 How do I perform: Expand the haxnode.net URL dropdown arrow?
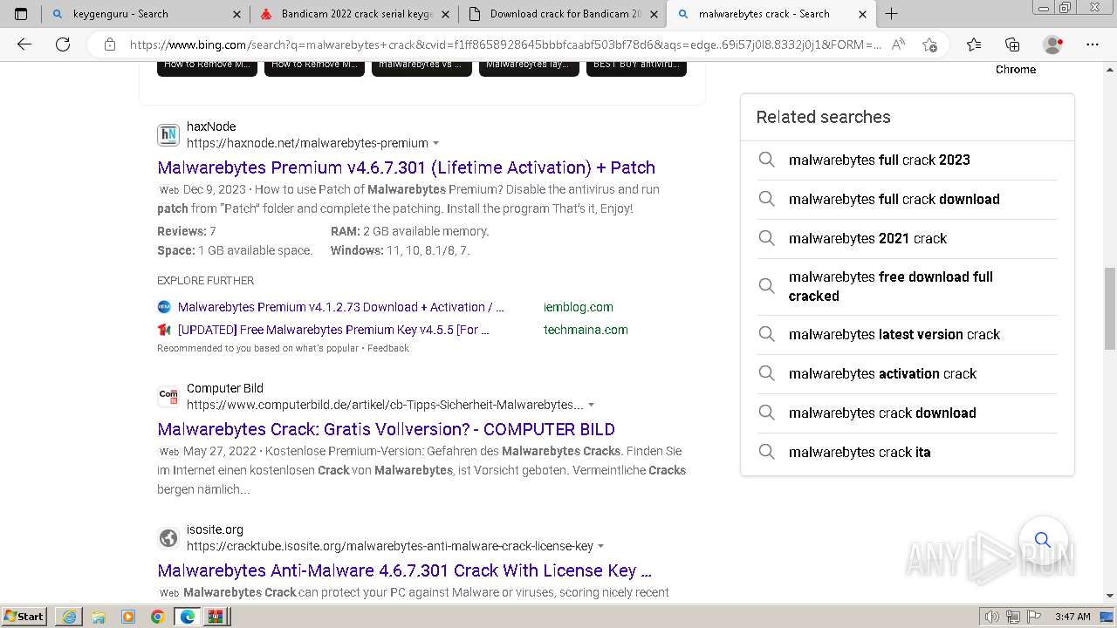click(x=435, y=143)
